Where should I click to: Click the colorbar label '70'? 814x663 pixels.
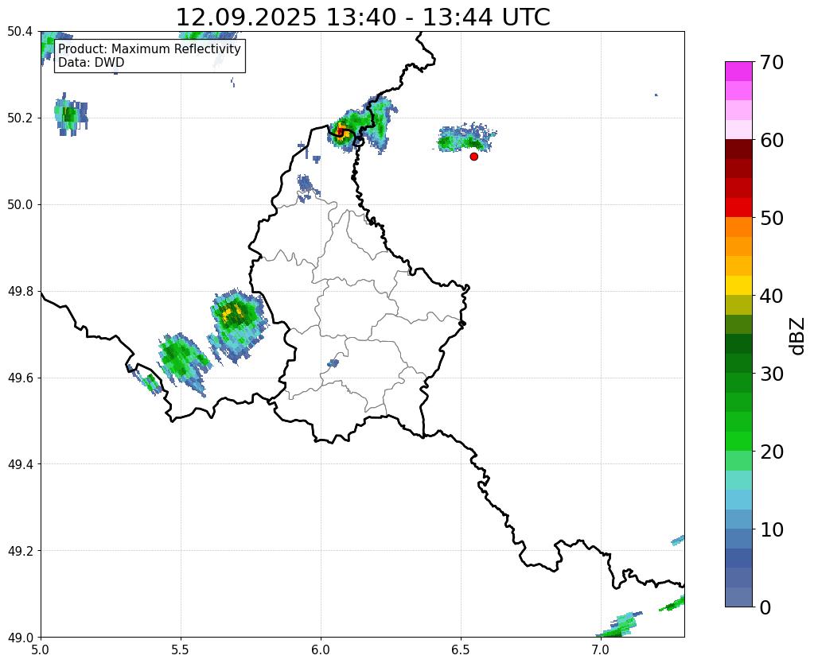[771, 62]
